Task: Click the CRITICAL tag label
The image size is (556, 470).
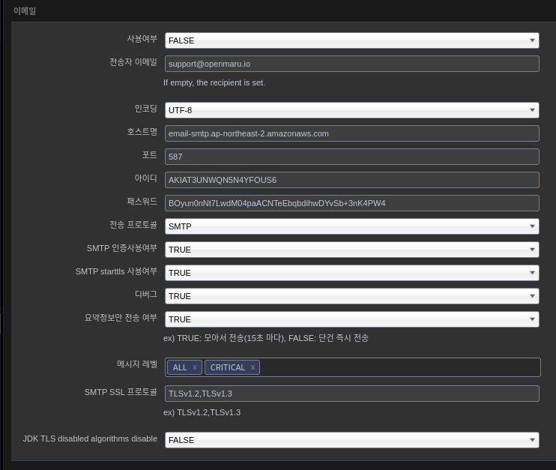Action: pyautogui.click(x=227, y=367)
